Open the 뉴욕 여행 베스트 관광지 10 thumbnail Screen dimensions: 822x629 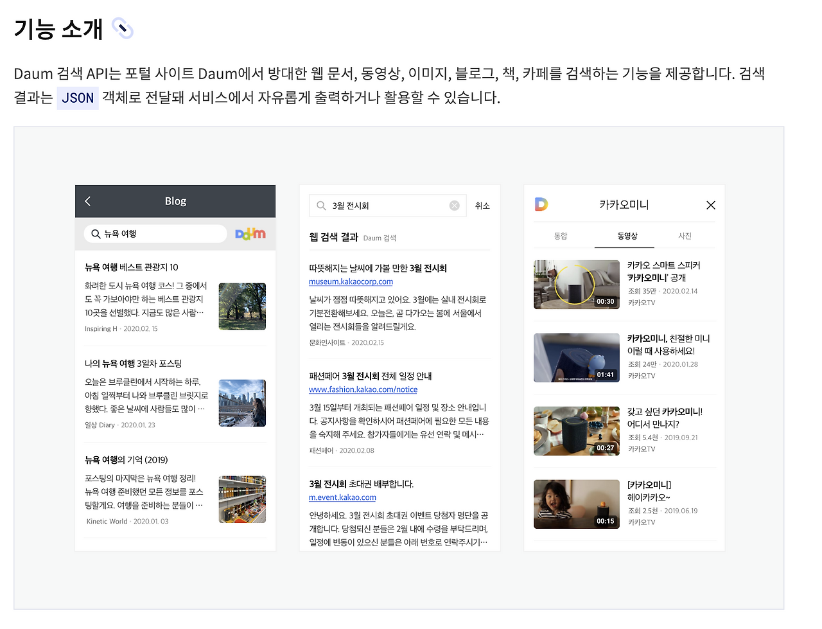(x=242, y=306)
